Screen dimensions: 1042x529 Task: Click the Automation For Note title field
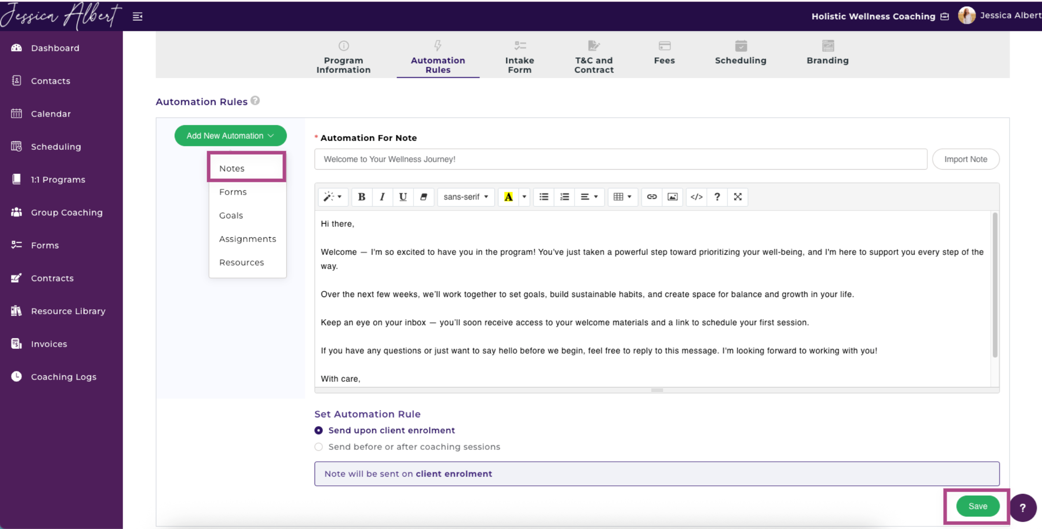click(621, 159)
